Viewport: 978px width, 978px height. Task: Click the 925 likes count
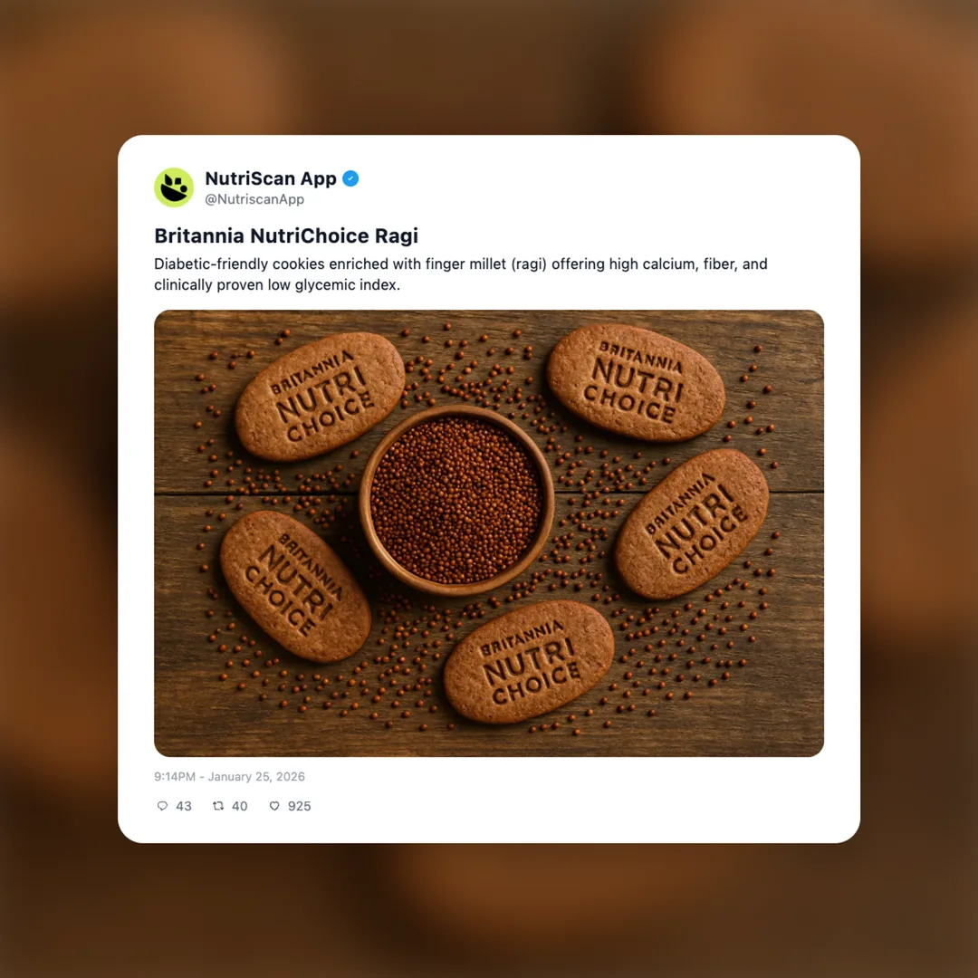click(300, 806)
